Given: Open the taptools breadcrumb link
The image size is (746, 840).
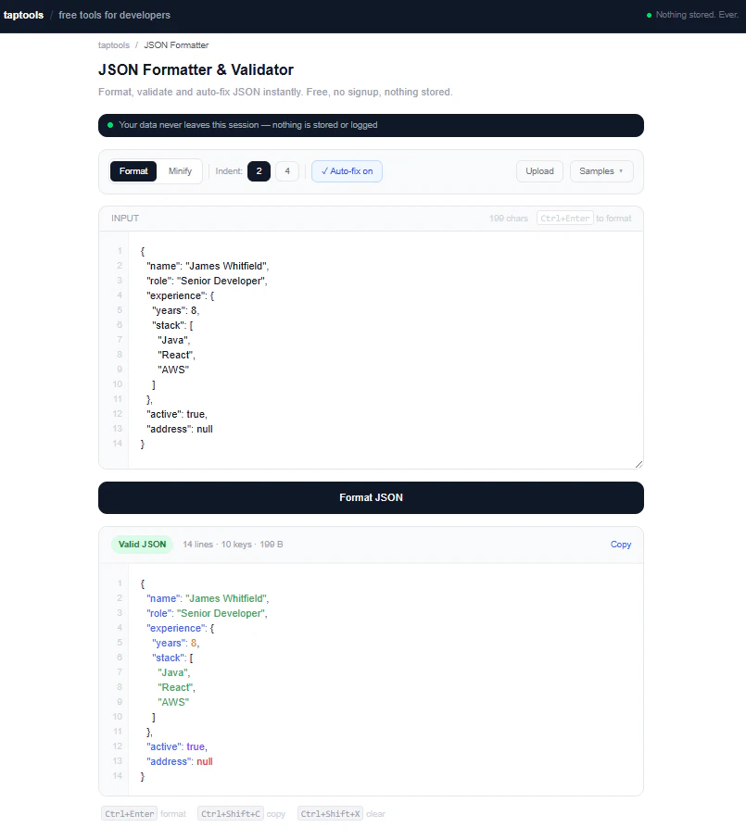Looking at the screenshot, I should click(113, 44).
